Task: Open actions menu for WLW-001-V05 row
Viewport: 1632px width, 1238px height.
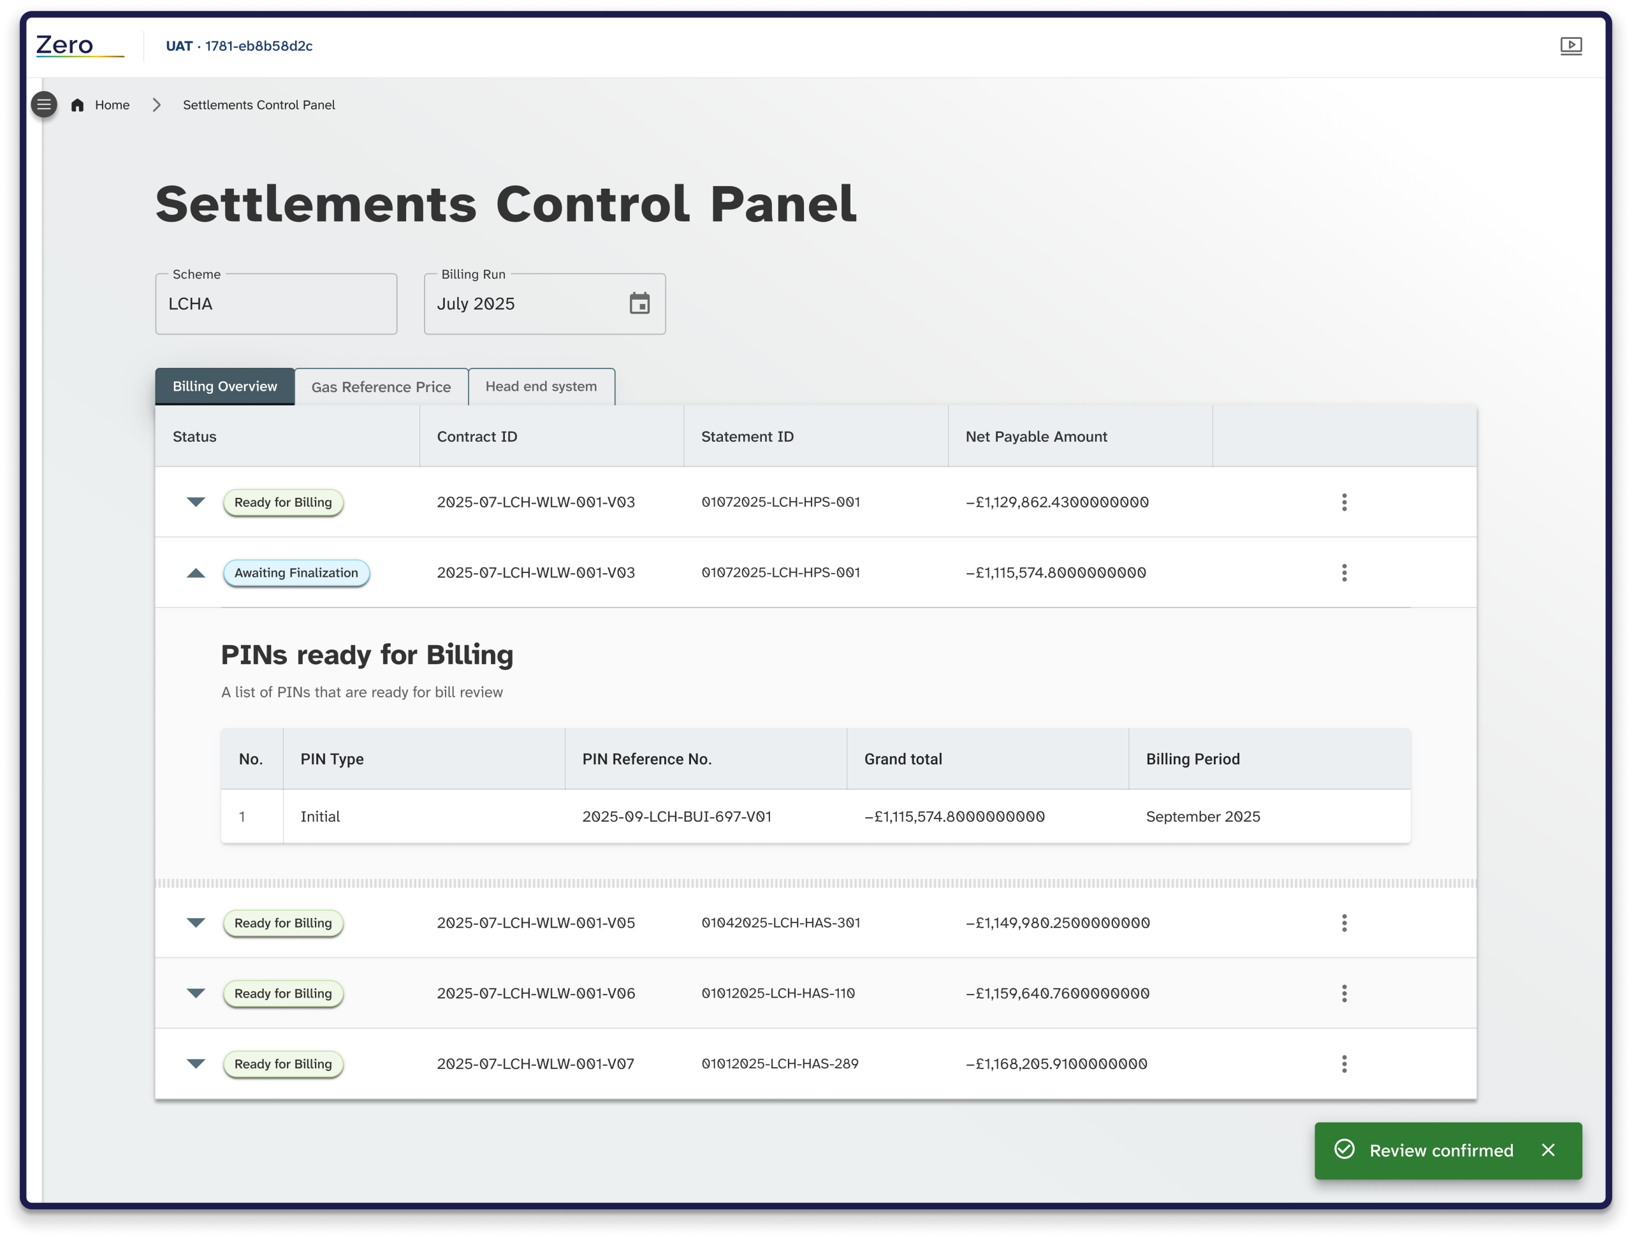Action: click(1343, 923)
